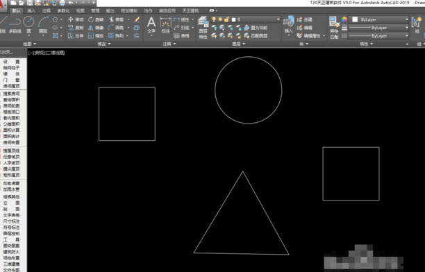Image resolution: width=425 pixels, height=272 pixels.
Task: Switch to the 插入 (Insert) ribbon tab
Action: pyautogui.click(x=31, y=11)
